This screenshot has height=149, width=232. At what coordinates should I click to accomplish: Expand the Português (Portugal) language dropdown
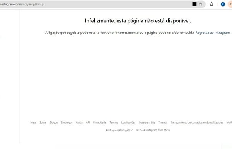coord(119,130)
